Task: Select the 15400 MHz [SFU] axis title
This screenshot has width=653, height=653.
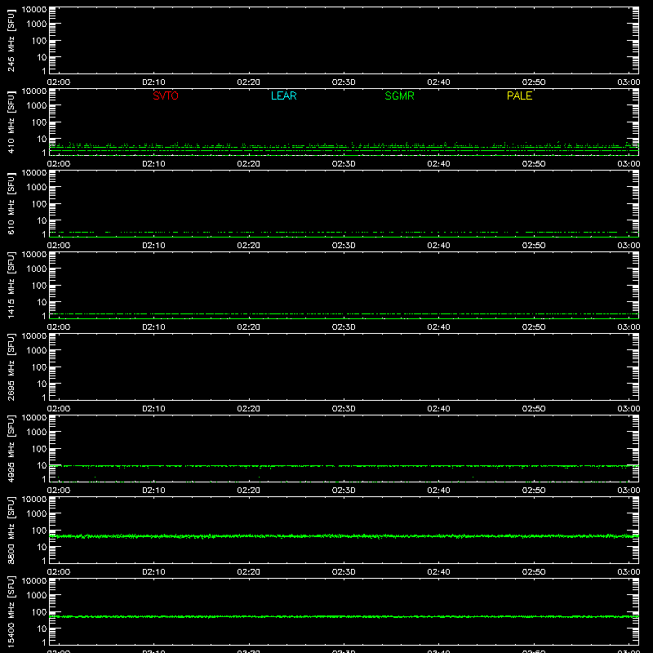Action: point(11,612)
